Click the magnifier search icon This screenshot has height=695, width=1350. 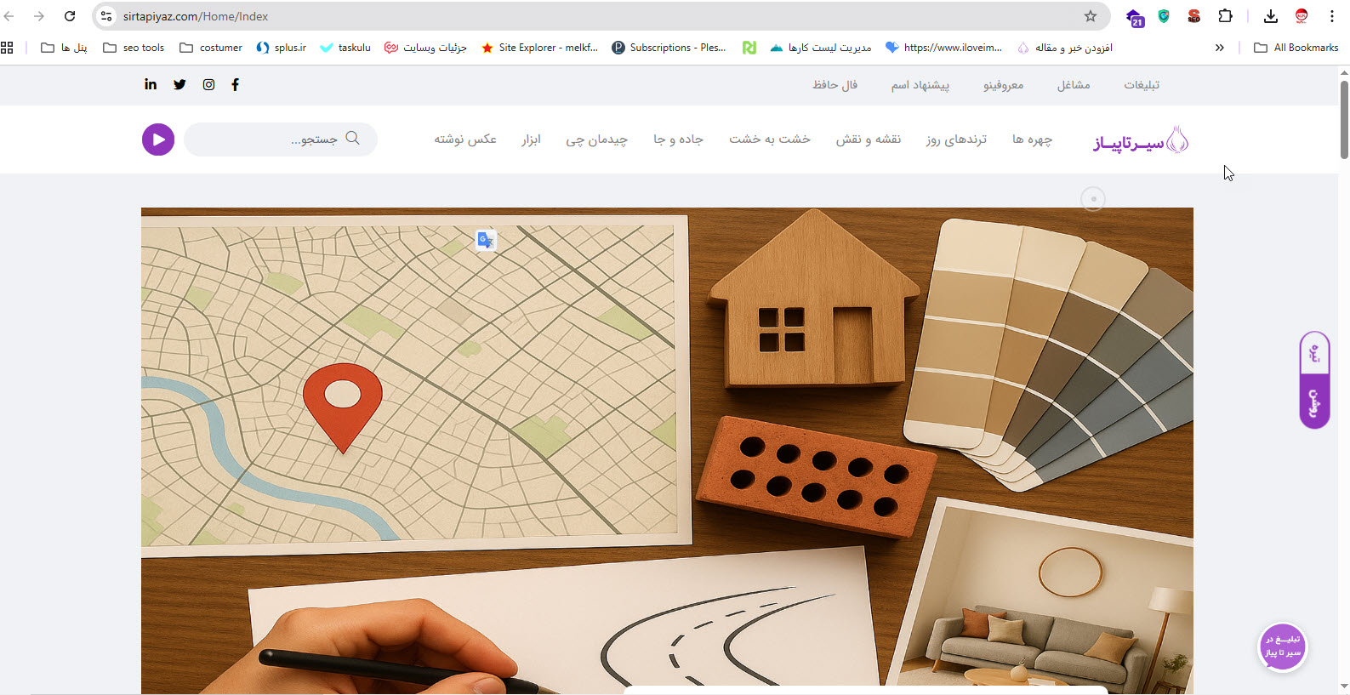(x=353, y=139)
